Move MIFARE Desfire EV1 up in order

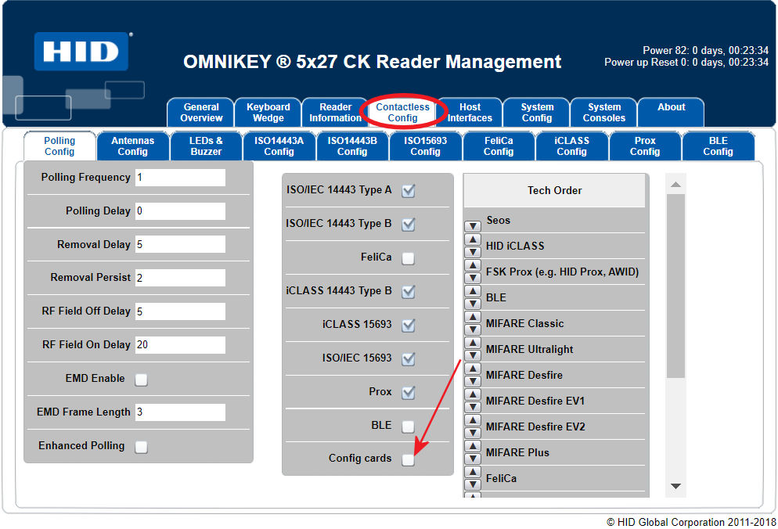pyautogui.click(x=473, y=394)
